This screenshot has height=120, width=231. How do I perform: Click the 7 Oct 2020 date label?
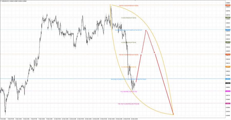click(3, 119)
